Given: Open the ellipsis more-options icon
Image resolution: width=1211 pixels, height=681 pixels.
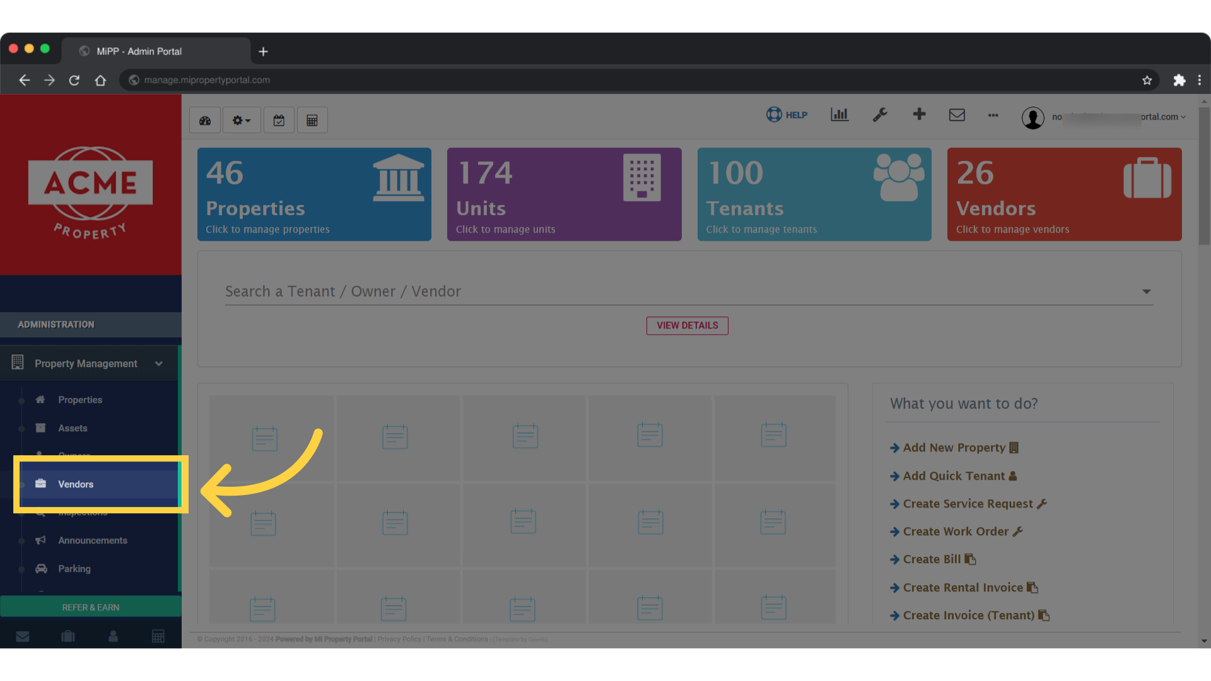Looking at the screenshot, I should [993, 116].
